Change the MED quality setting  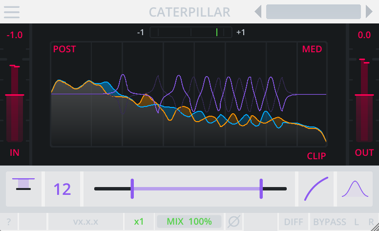pyautogui.click(x=312, y=49)
